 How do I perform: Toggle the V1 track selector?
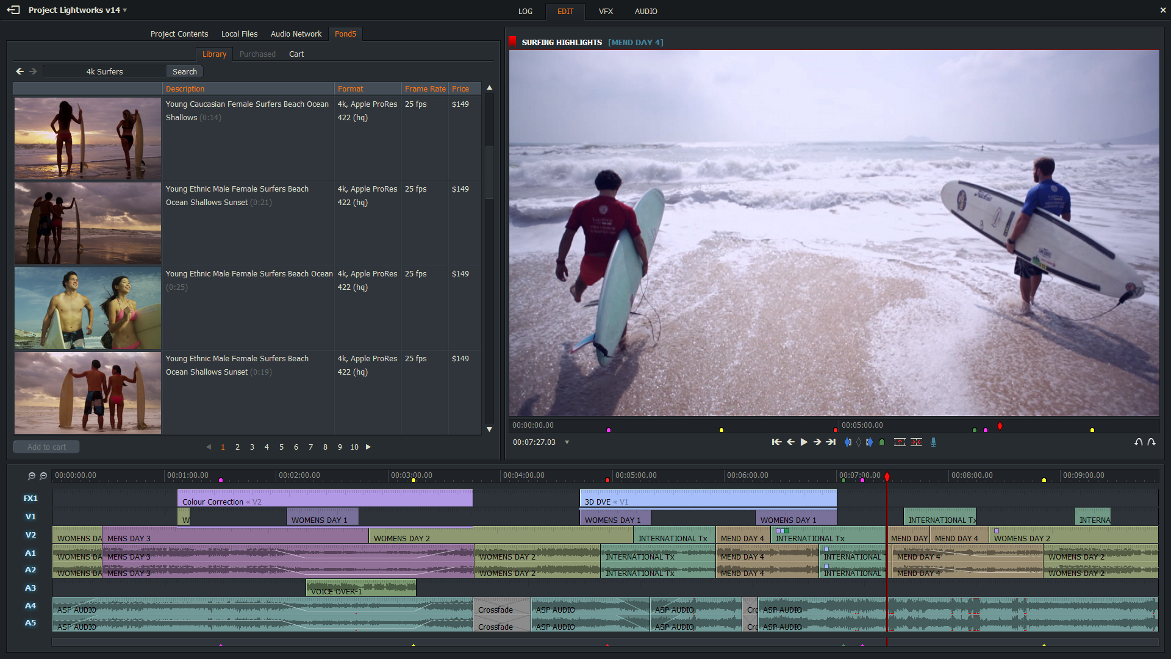click(x=30, y=517)
